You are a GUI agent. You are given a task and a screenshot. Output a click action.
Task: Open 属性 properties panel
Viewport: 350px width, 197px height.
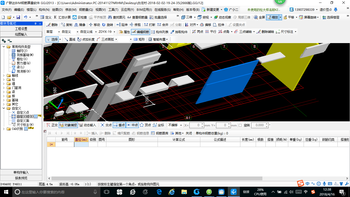tap(124, 32)
